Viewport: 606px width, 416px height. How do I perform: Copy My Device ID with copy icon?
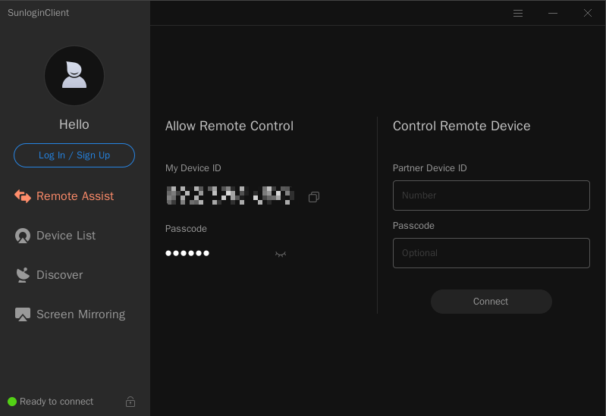coord(314,197)
